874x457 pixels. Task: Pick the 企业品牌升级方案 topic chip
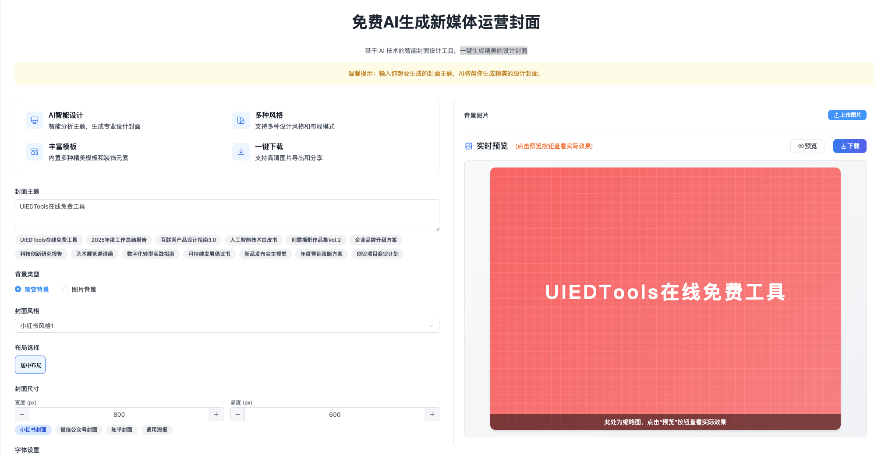click(x=376, y=240)
